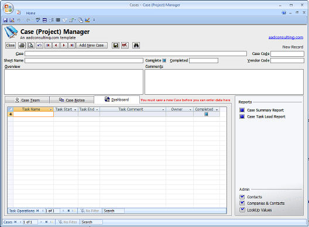Viewport: 309px width, 227px height.
Task: Click the new row Task Name cell
Action: pos(33,114)
